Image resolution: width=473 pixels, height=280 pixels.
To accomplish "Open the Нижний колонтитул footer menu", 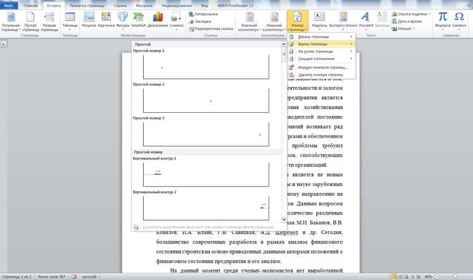I will click(274, 21).
